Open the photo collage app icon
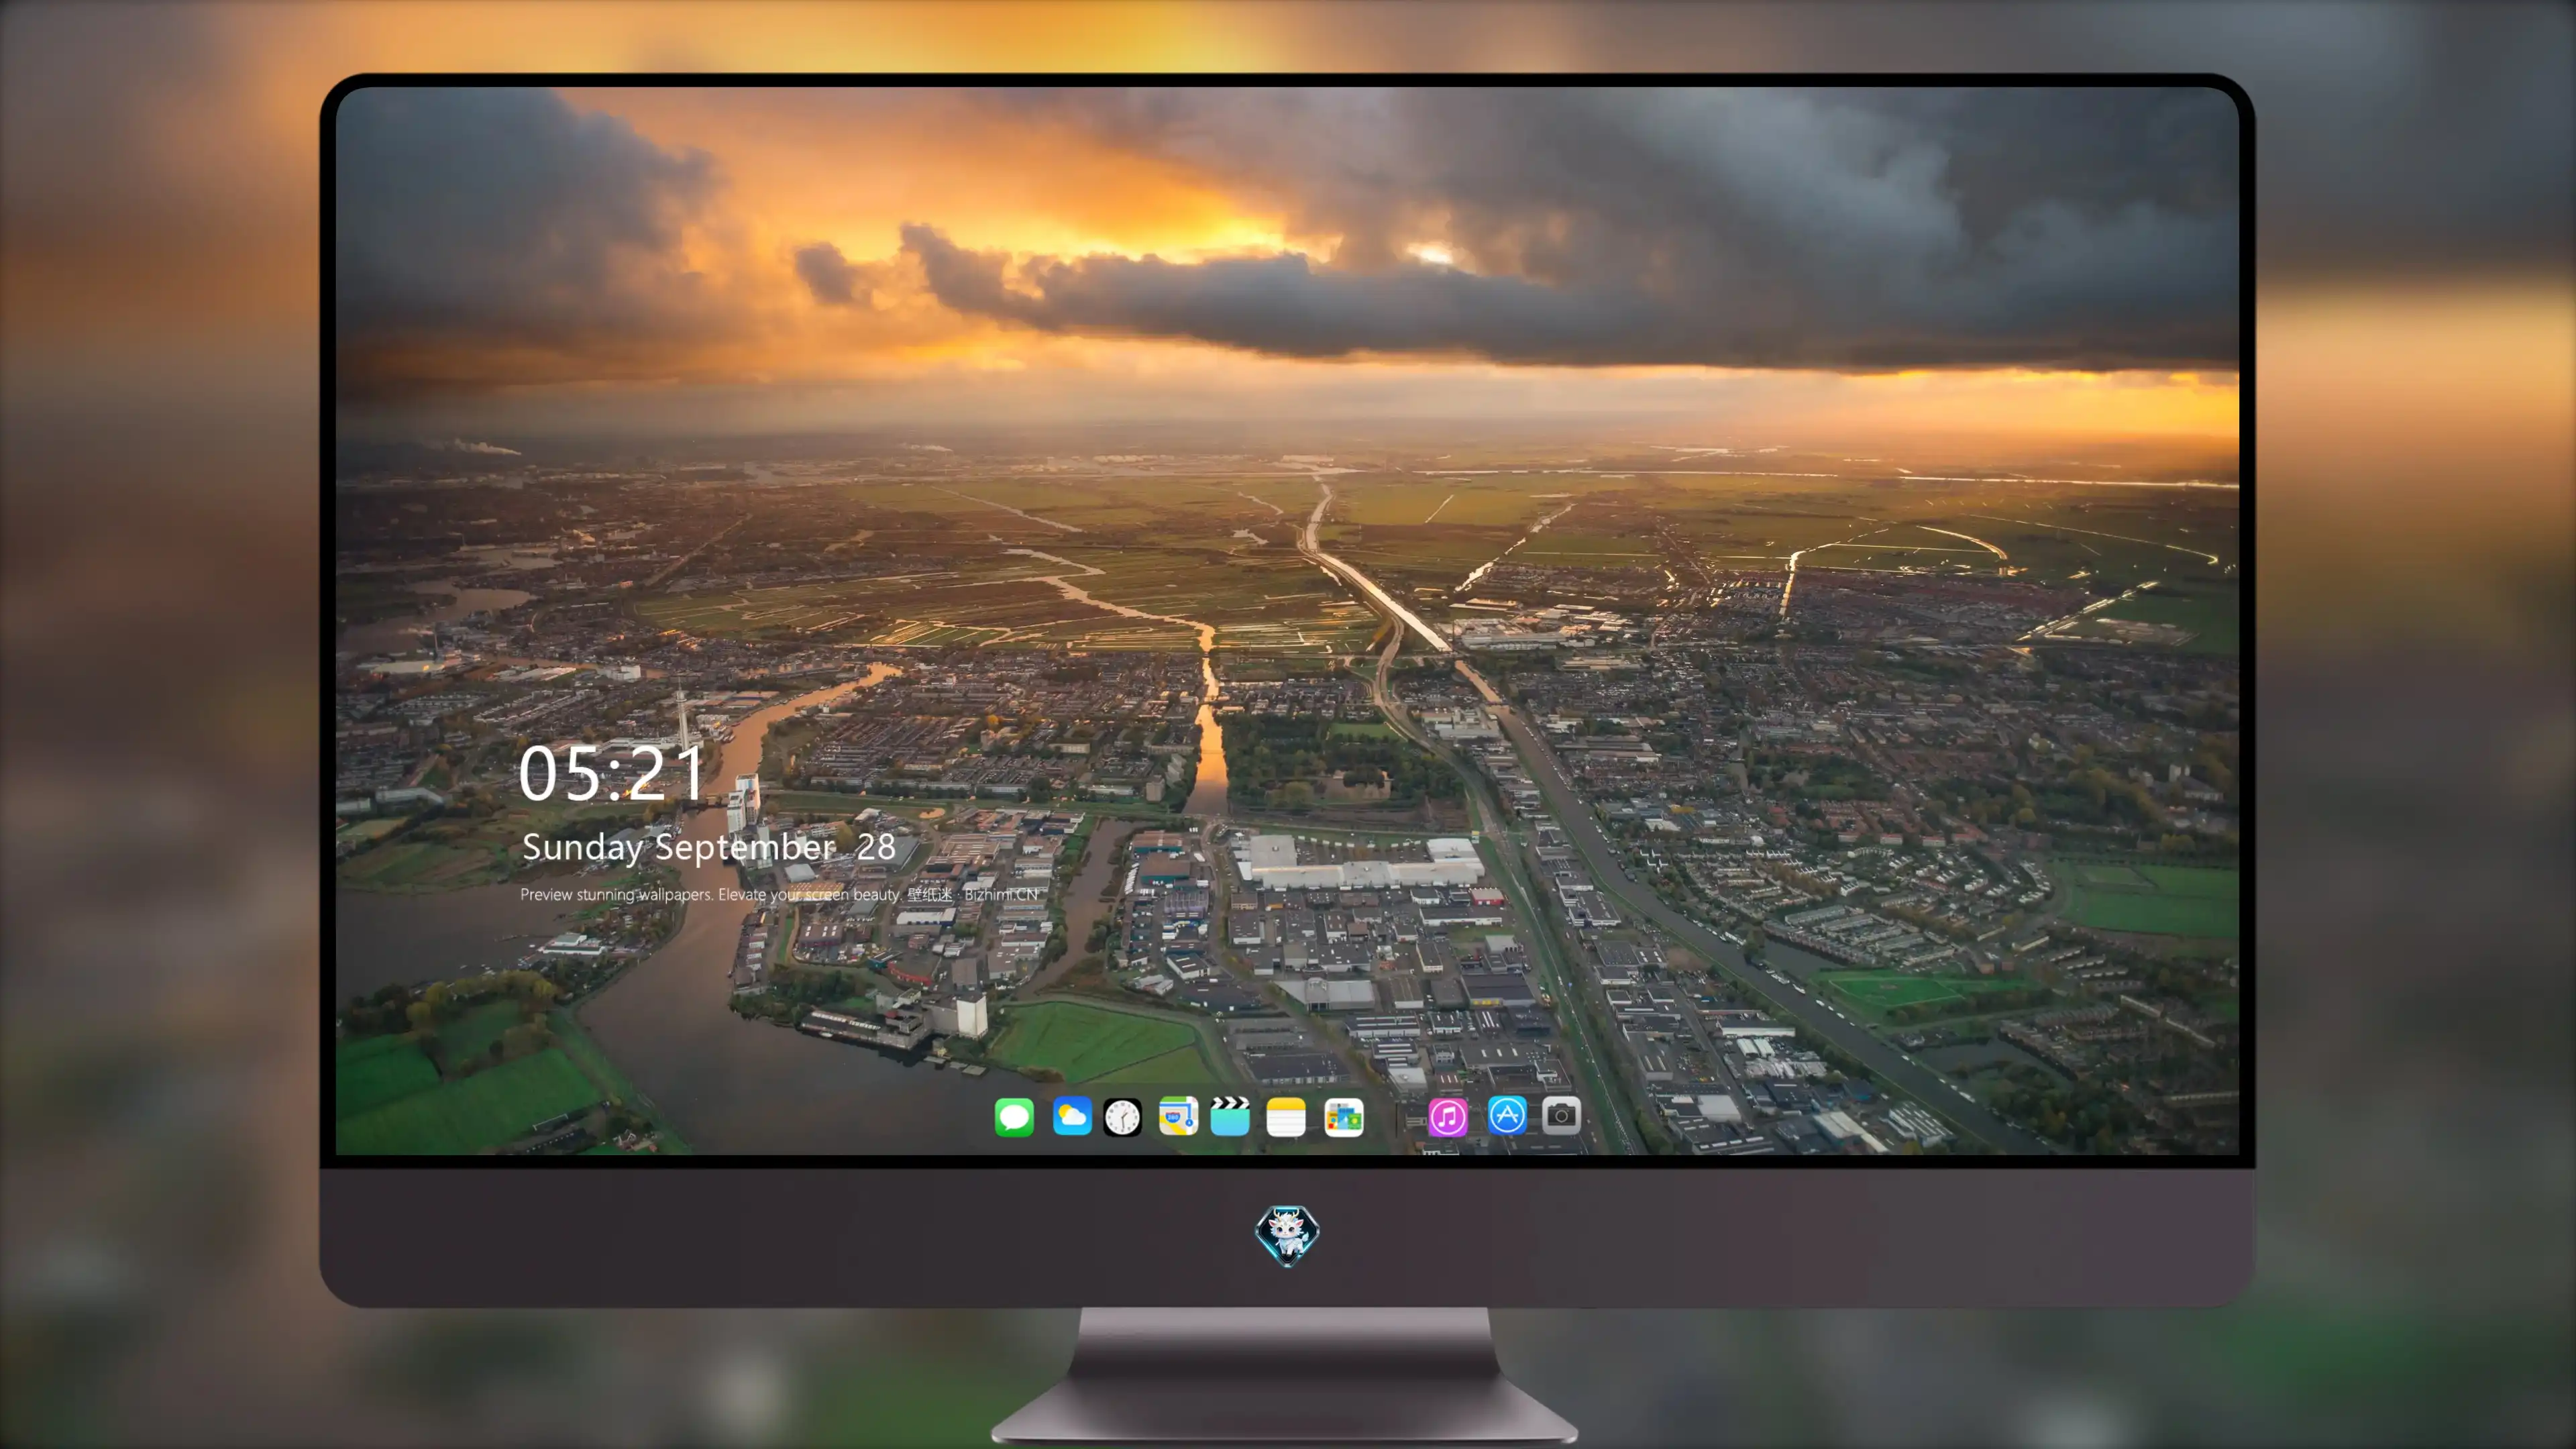 pyautogui.click(x=1344, y=1116)
